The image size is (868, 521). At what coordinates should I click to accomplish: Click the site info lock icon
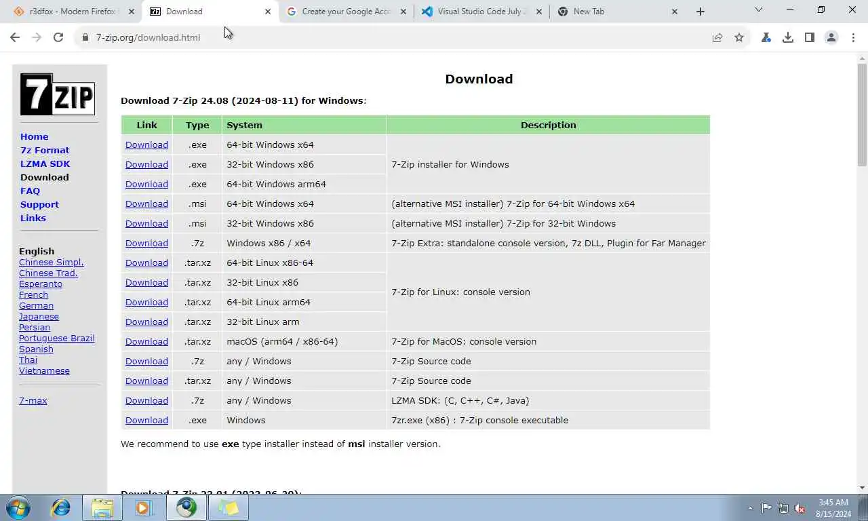coord(85,37)
